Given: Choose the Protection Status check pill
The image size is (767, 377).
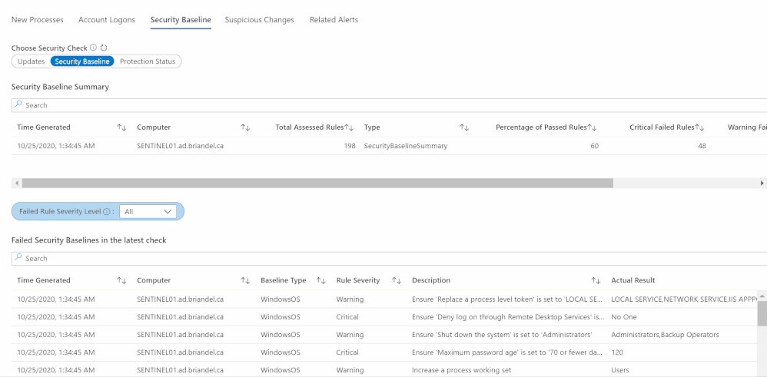Looking at the screenshot, I should (148, 61).
